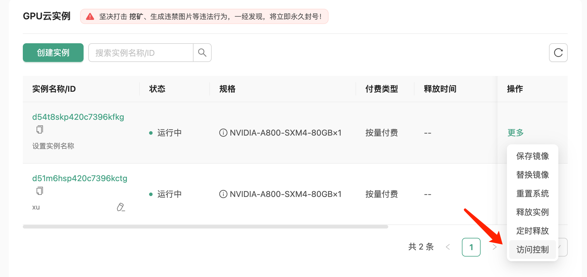Click info icon of second NVIDIA-A800 spec

(223, 194)
